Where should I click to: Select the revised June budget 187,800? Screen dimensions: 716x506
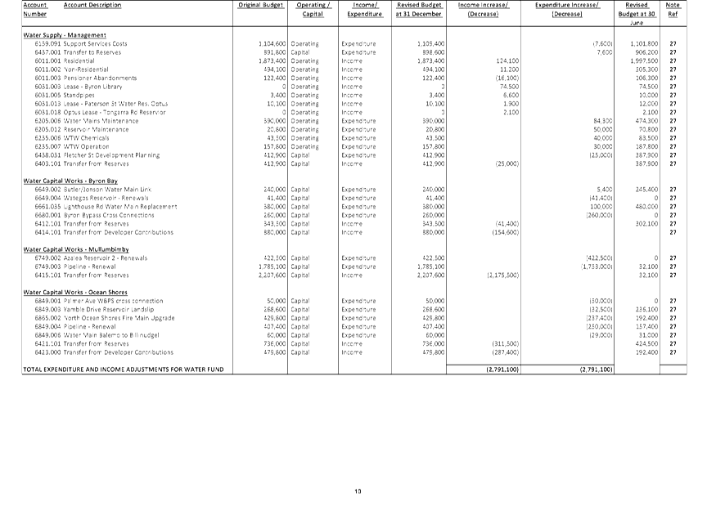click(x=646, y=146)
